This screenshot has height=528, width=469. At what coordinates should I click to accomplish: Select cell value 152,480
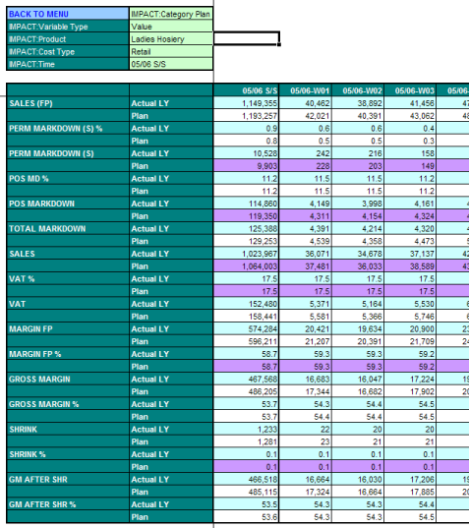tap(246, 304)
